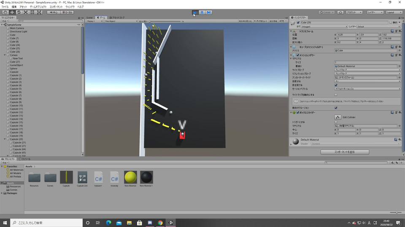Open cloud services with the cloud icon
Screen dimensions: 405x227
341,12
